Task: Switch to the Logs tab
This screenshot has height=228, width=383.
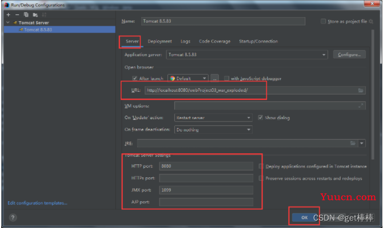Action: point(185,42)
